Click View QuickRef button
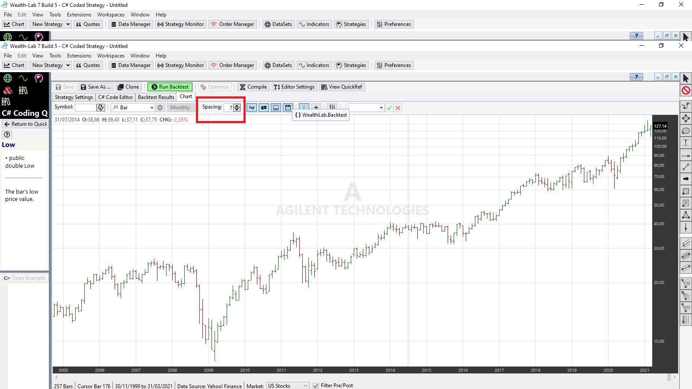 tap(342, 87)
